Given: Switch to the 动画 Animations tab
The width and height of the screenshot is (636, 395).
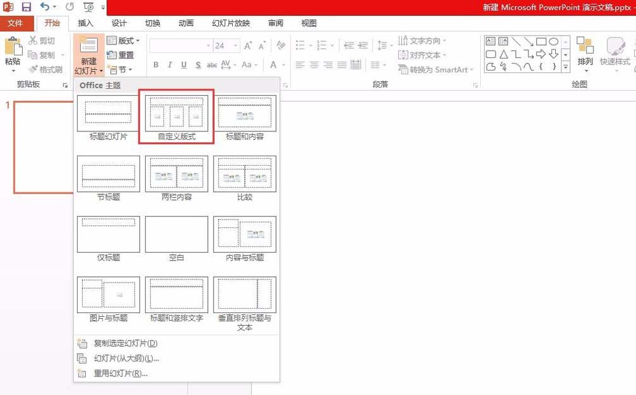Looking at the screenshot, I should pyautogui.click(x=186, y=23).
